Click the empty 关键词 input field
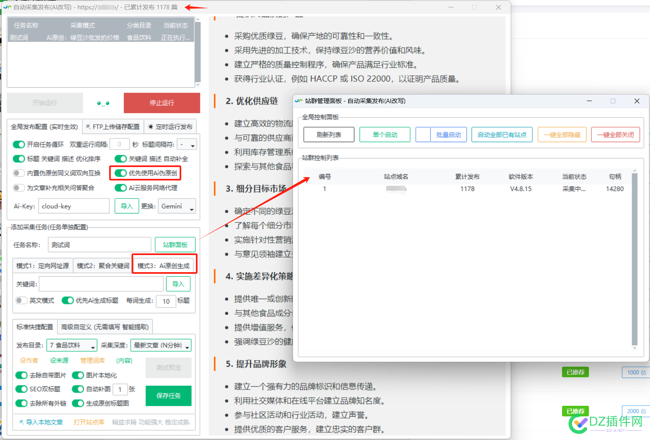 coord(101,284)
